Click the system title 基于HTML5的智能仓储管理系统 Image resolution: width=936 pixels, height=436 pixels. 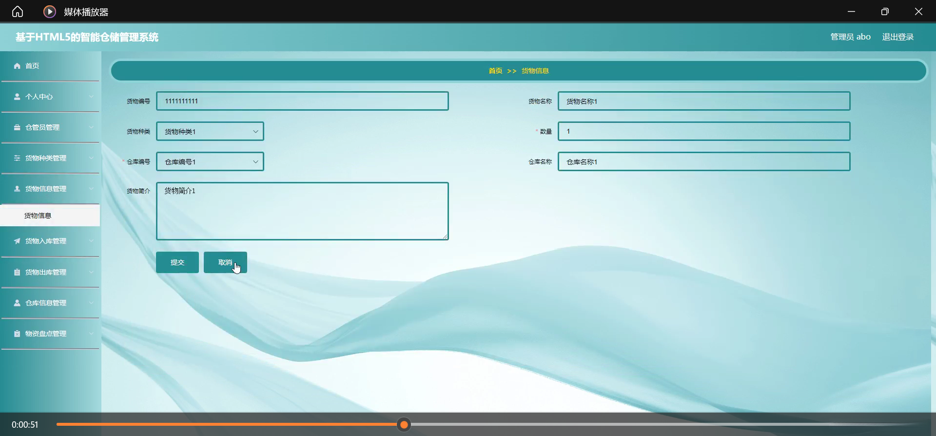[x=87, y=37]
